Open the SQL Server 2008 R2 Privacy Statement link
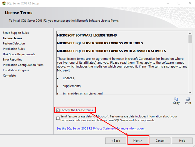 [100, 129]
